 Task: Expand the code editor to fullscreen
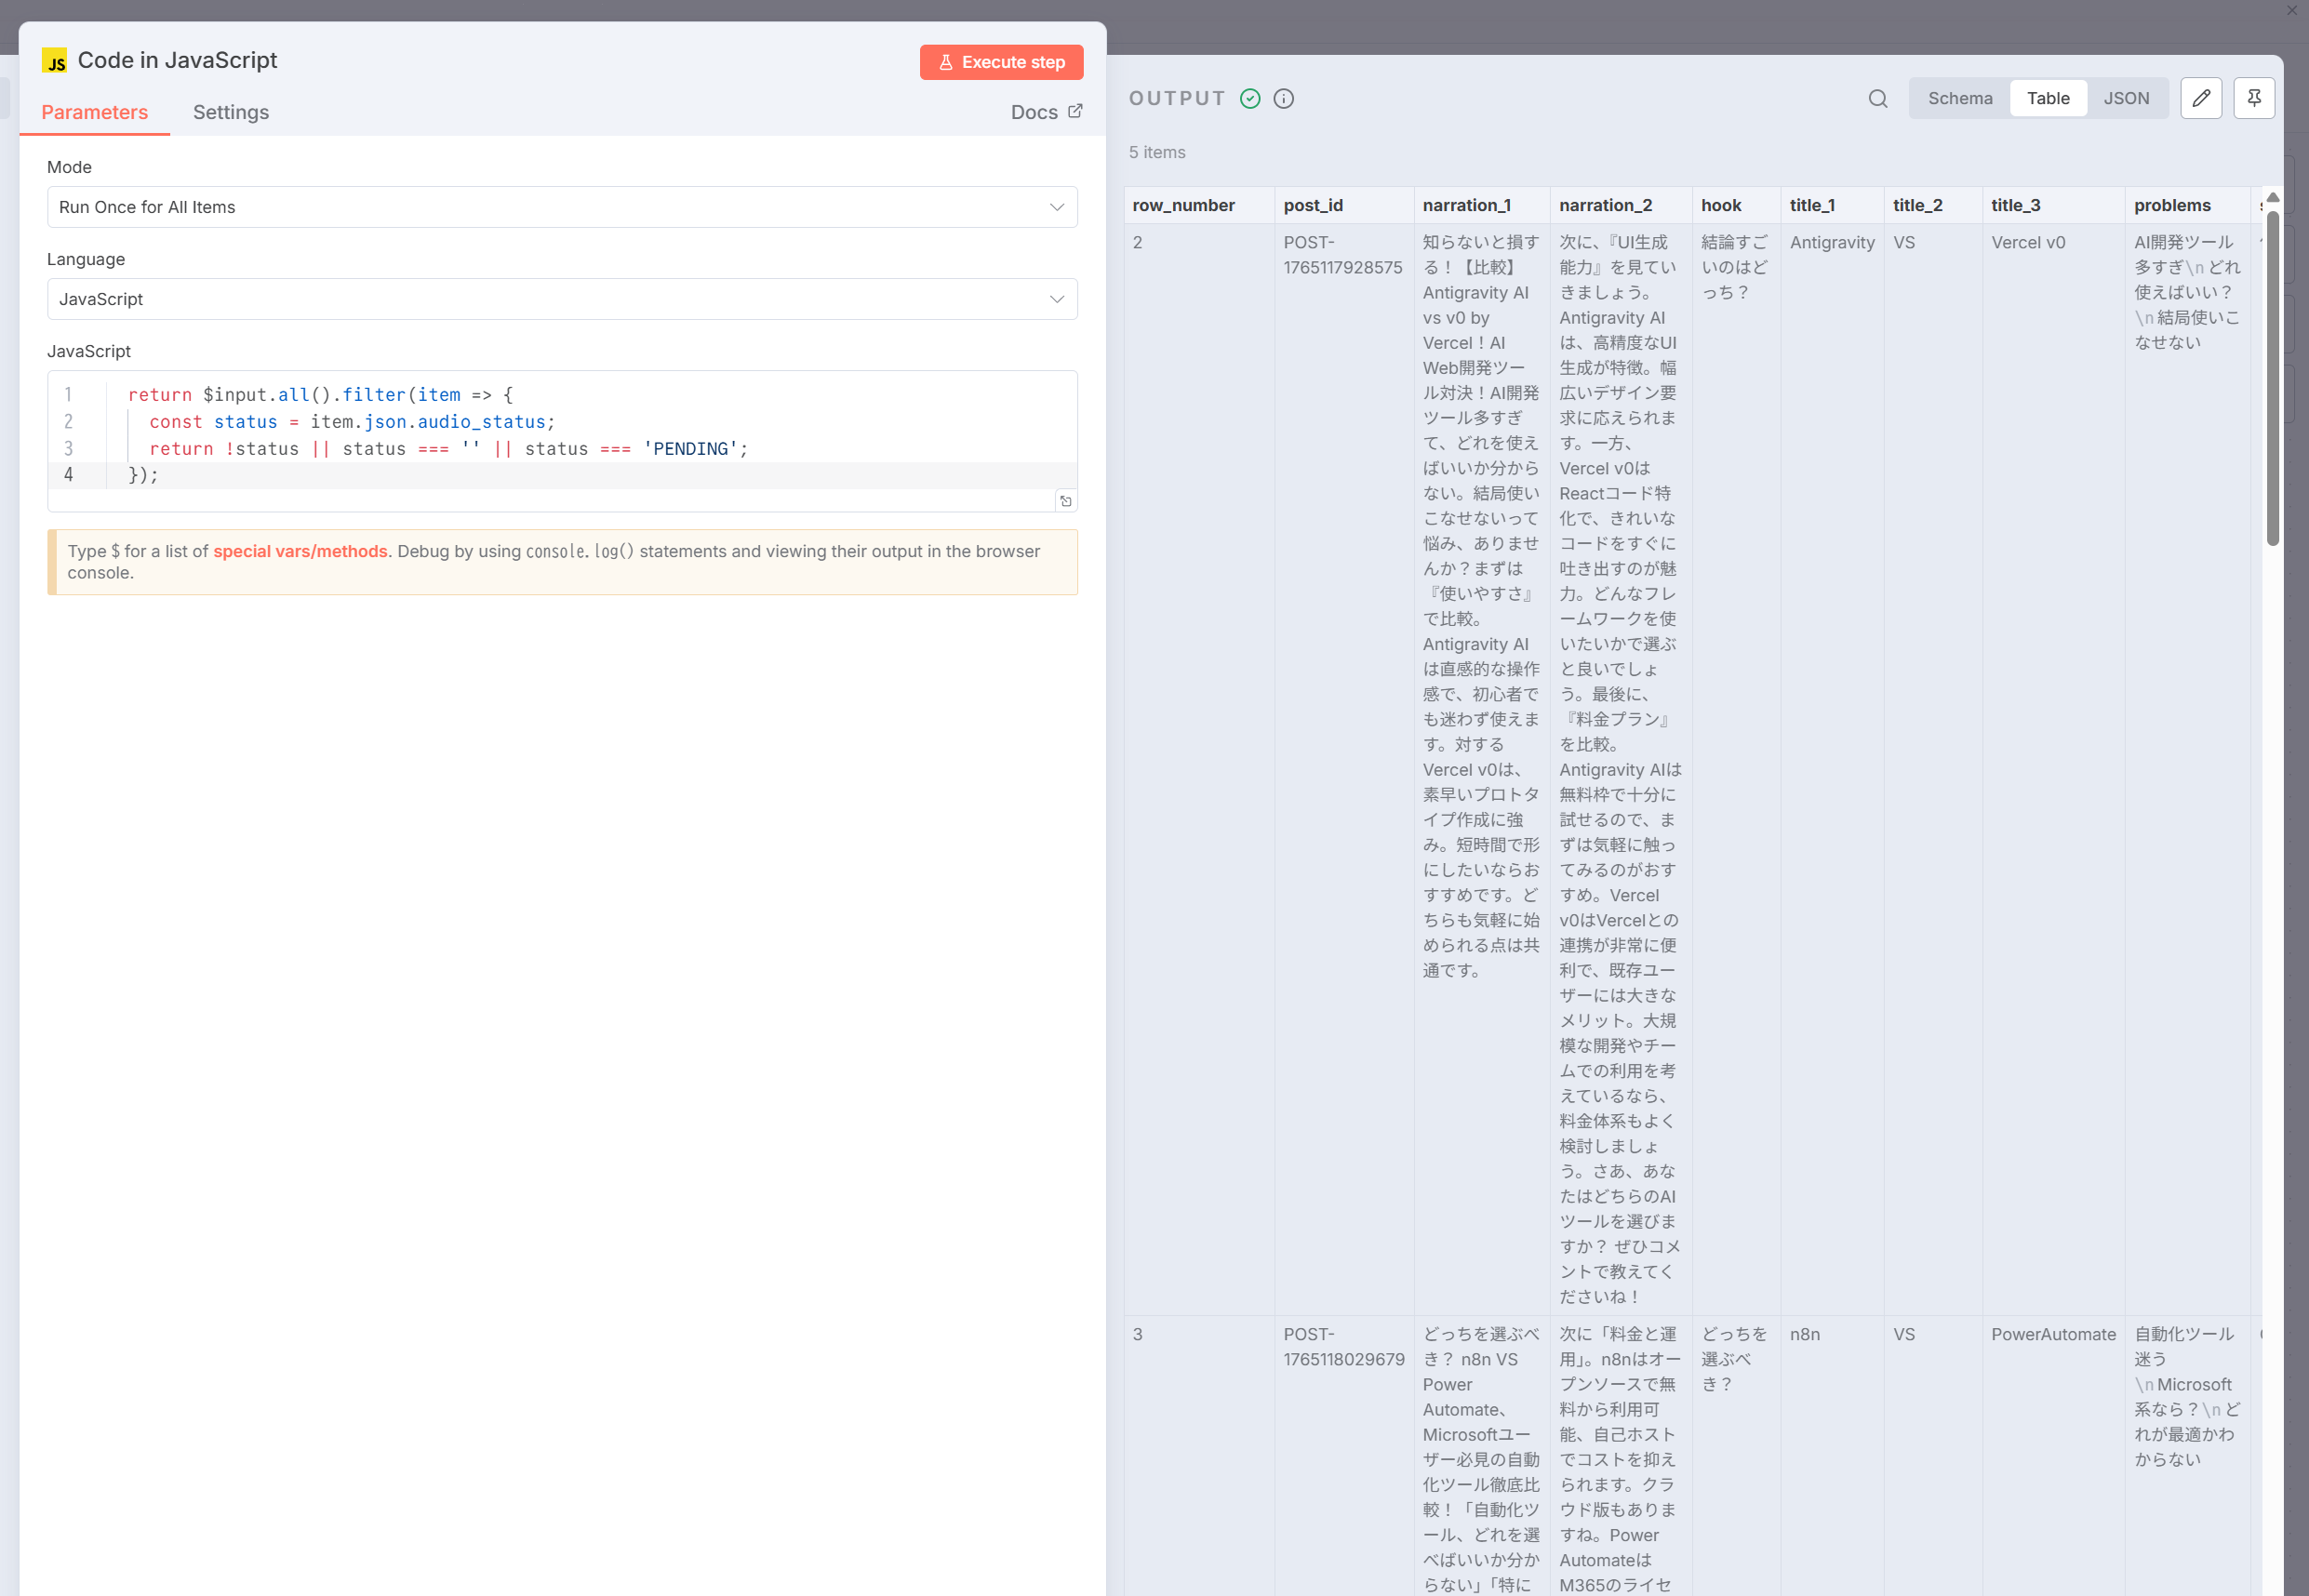(1065, 501)
